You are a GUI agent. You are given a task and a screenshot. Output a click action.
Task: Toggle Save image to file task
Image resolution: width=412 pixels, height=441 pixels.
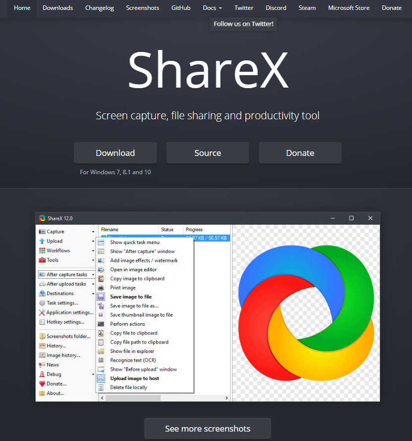pos(145,296)
